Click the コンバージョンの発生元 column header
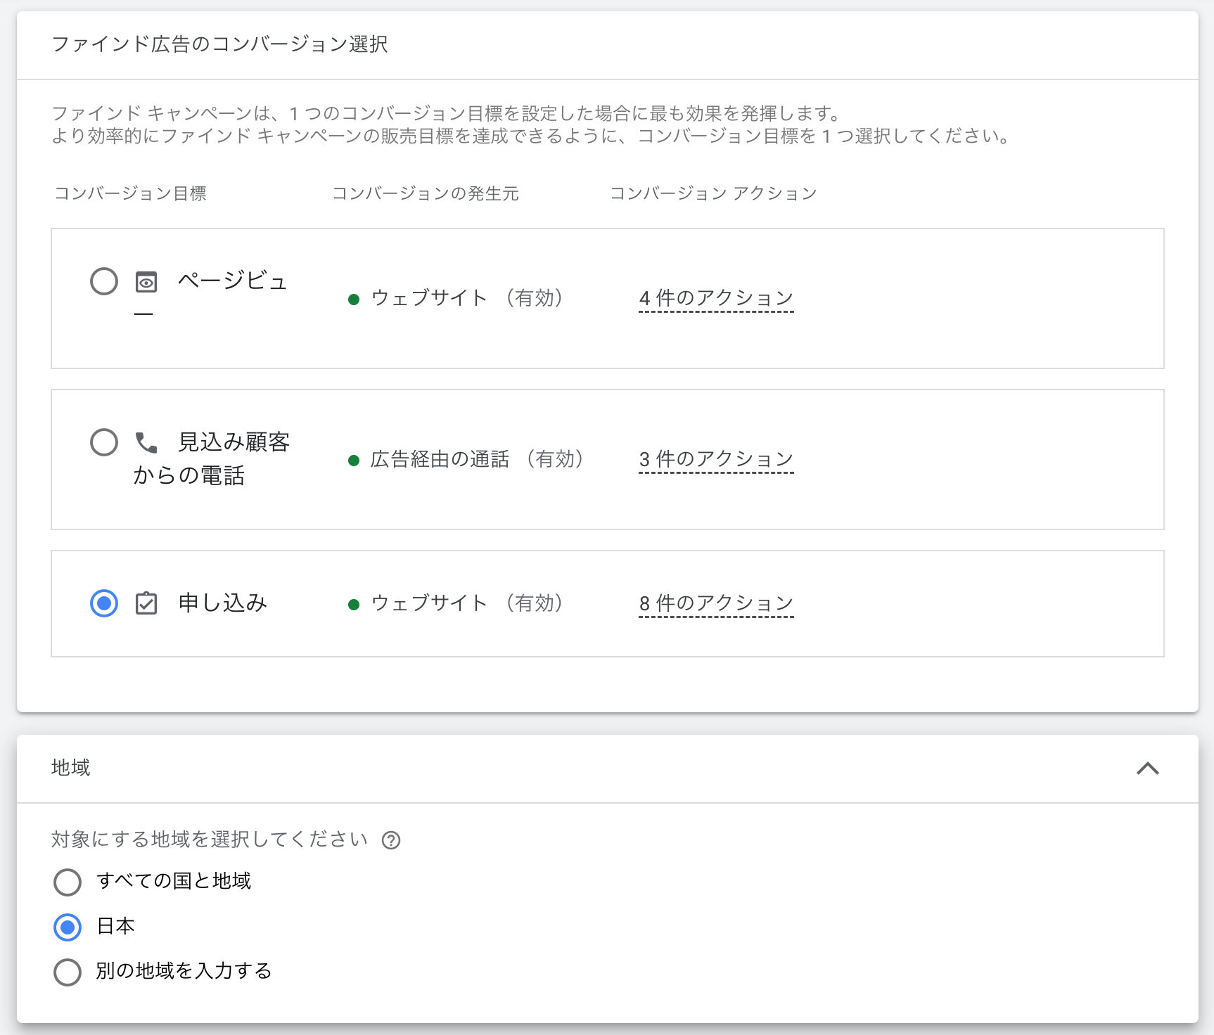Screen dimensions: 1214x1035 click(426, 193)
